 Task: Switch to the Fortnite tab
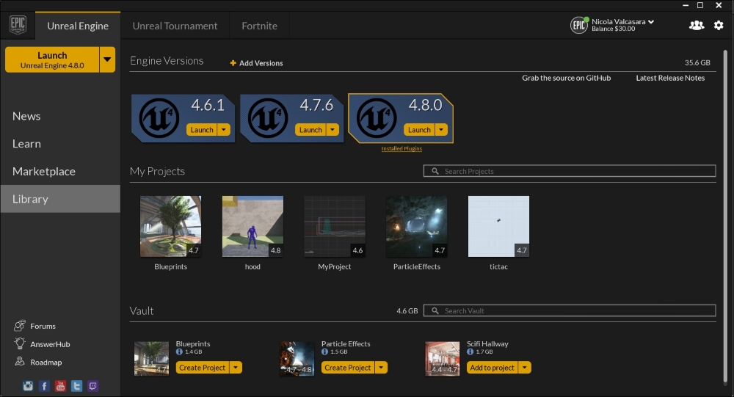(259, 26)
